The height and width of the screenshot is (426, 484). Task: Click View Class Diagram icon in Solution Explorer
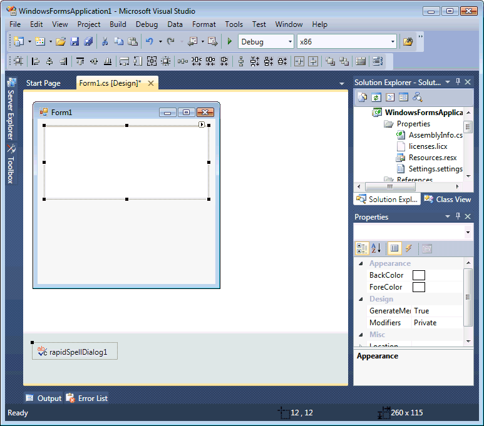[418, 98]
